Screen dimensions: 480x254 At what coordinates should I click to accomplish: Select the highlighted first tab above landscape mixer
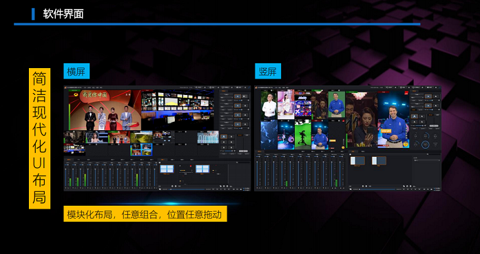[69, 160]
